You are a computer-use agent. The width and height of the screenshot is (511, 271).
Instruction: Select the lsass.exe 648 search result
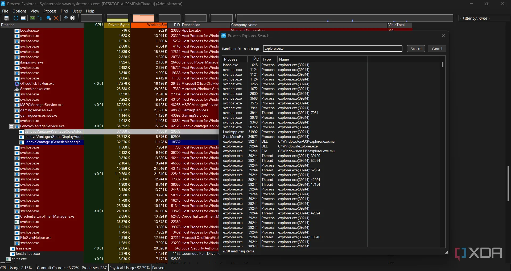click(x=295, y=65)
